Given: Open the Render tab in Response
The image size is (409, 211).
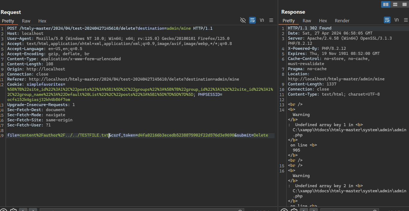Looking at the screenshot, I should pyautogui.click(x=342, y=21).
